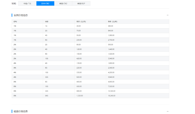The image size is (195, 114).
Task: Switch region to 华南-广东
Action: 27,3
